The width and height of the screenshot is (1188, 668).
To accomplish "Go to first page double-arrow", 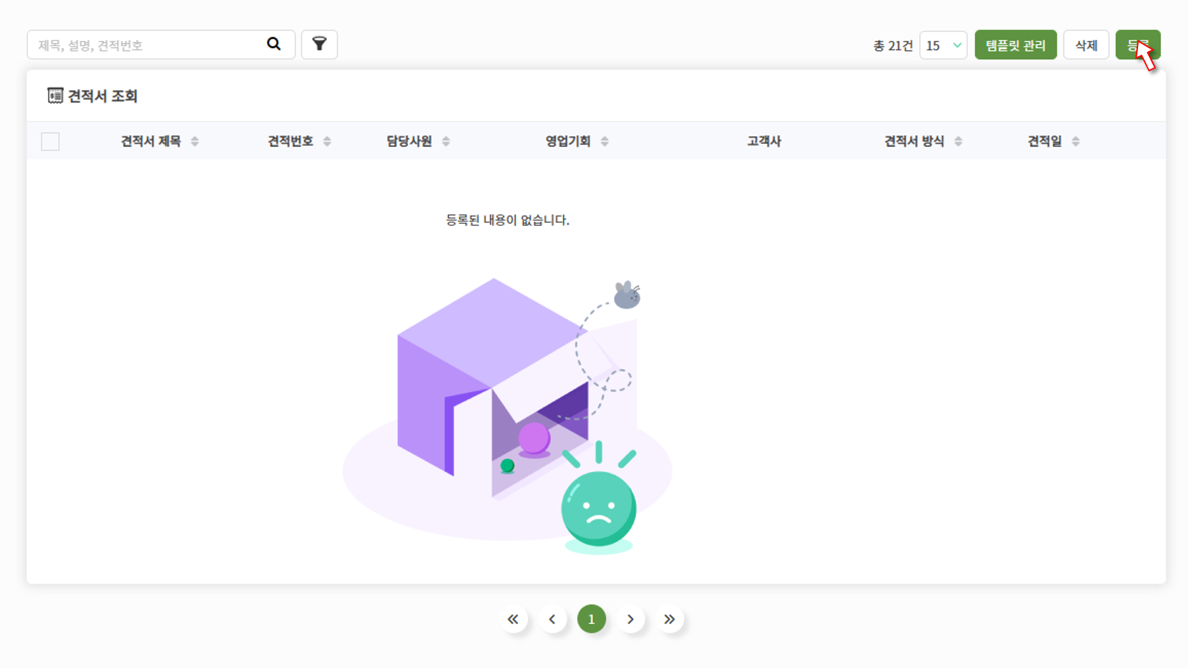I will (513, 619).
